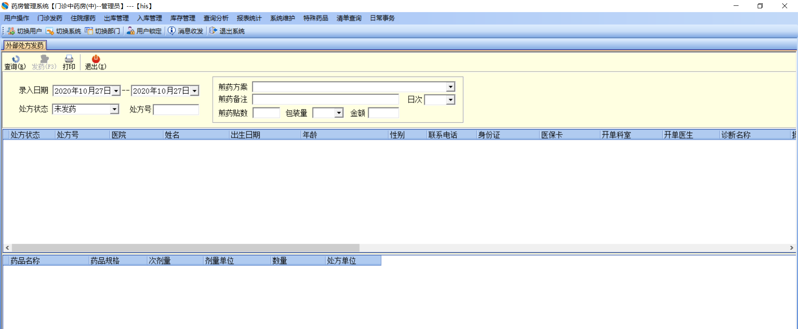Click the 切换部门 switch department icon

click(x=89, y=31)
